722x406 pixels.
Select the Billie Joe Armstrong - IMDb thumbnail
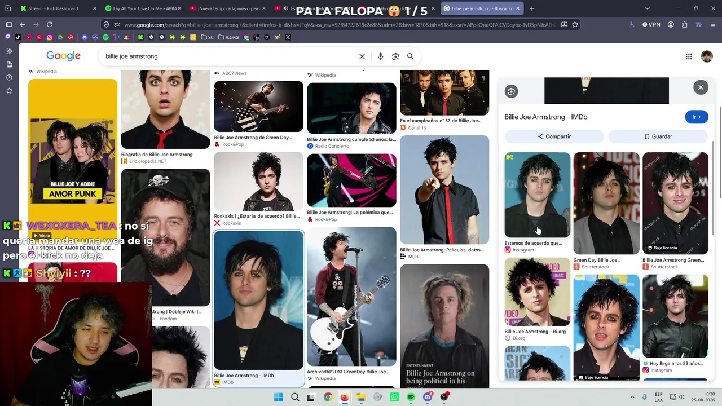(259, 301)
